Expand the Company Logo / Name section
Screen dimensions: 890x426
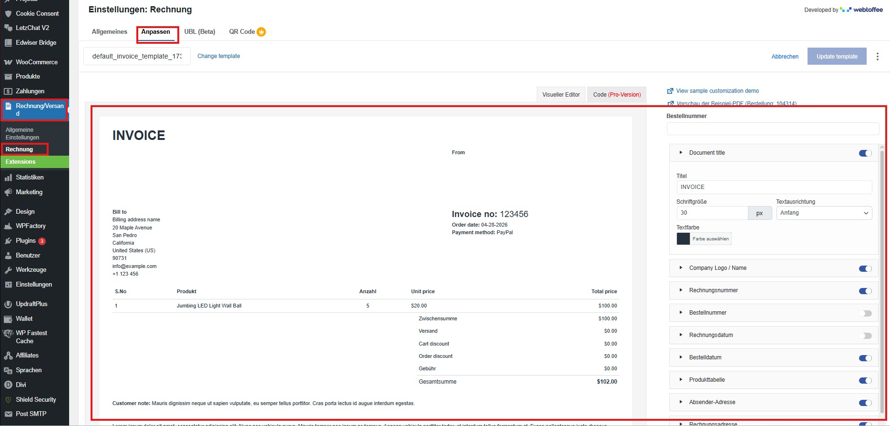pos(681,267)
